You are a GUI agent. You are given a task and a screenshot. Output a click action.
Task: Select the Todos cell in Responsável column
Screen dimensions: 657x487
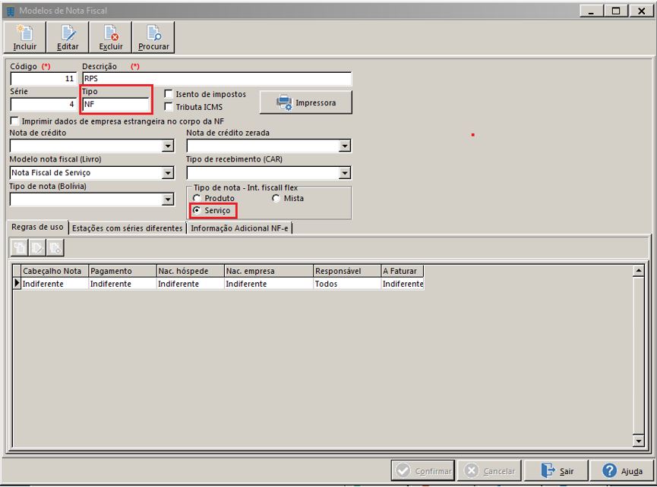(347, 284)
